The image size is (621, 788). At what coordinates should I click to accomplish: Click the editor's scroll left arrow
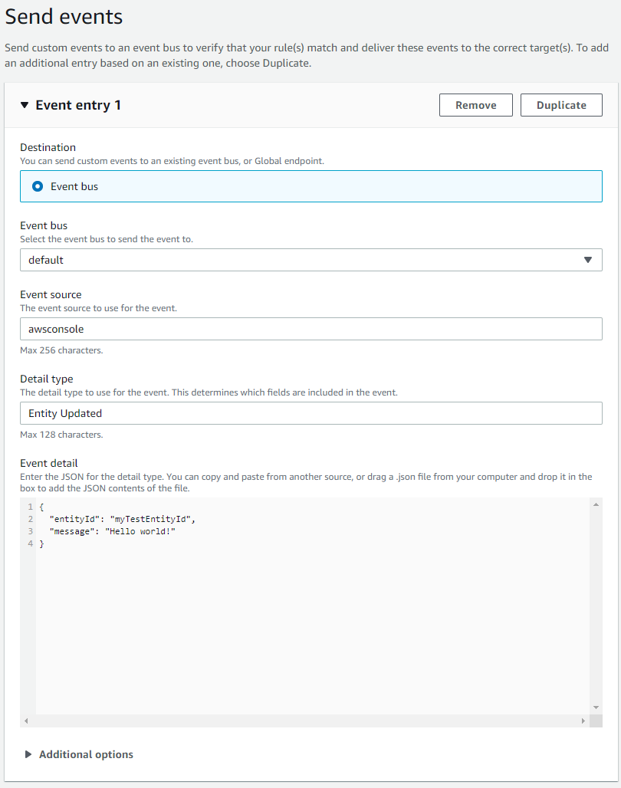[26, 721]
